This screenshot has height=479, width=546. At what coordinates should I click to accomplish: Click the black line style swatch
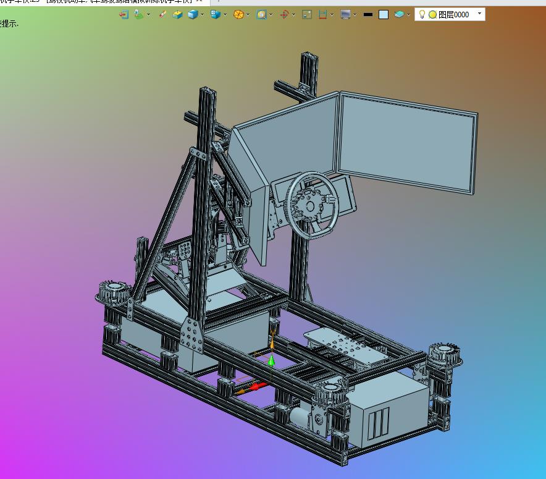point(367,15)
